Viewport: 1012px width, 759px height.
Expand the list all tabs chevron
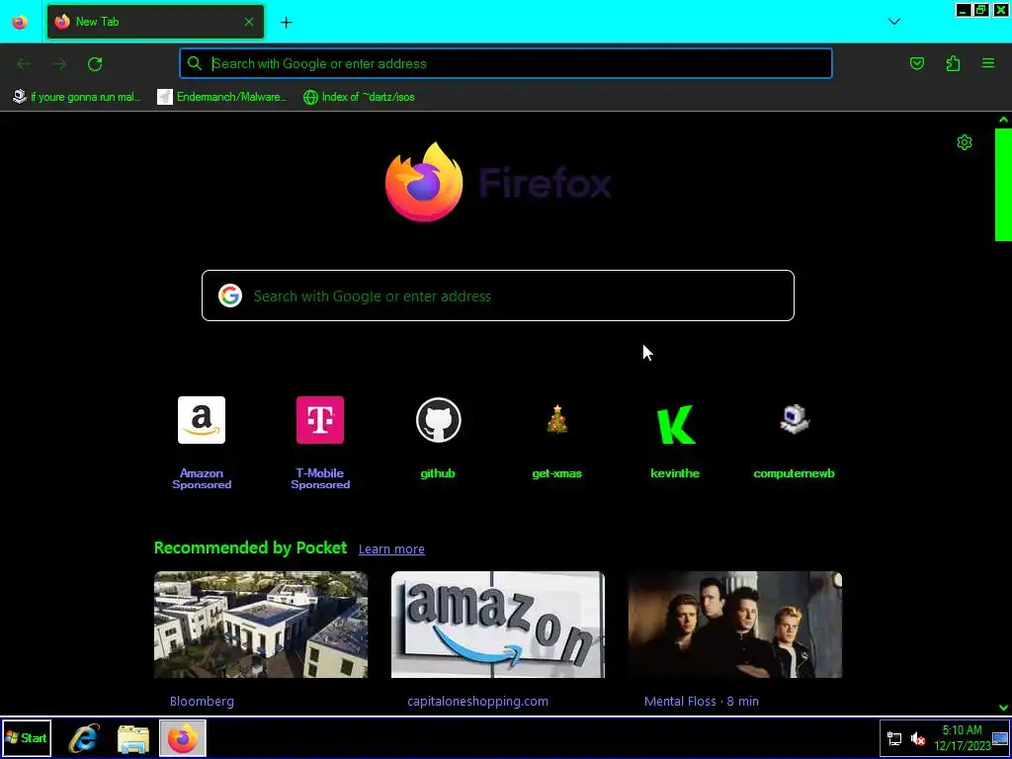(893, 22)
